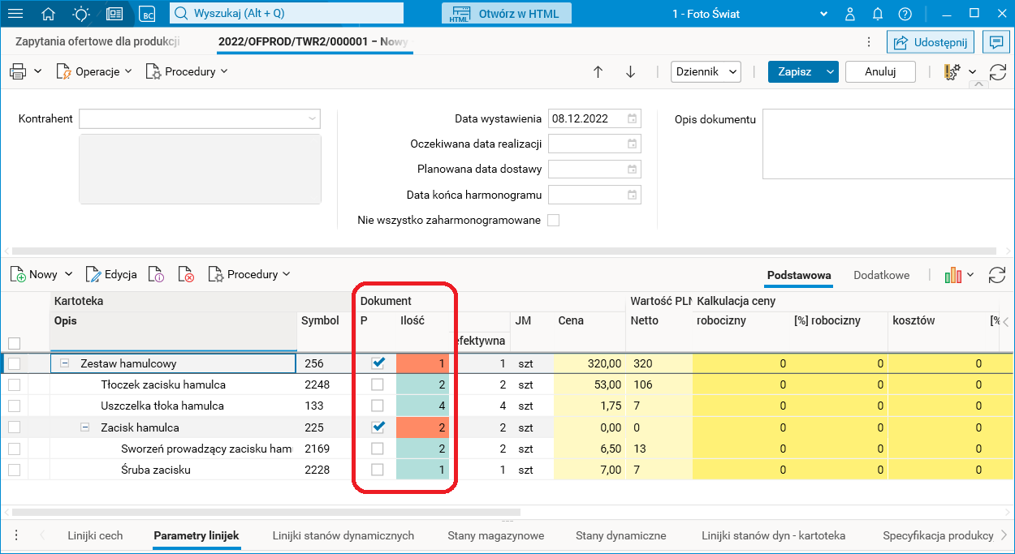1015x554 pixels.
Task: Toggle Nie wszystko zaharmonogramowane checkbox
Action: coord(554,220)
